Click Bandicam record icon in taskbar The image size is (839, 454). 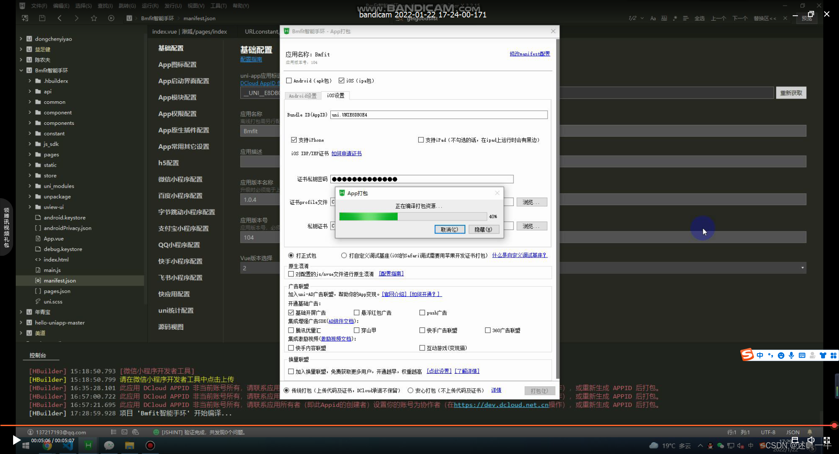tap(150, 445)
